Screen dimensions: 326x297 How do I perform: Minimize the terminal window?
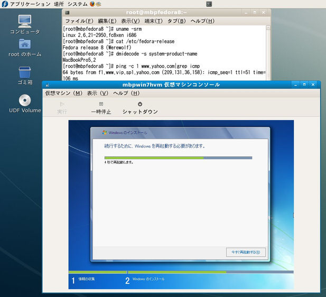[246, 13]
